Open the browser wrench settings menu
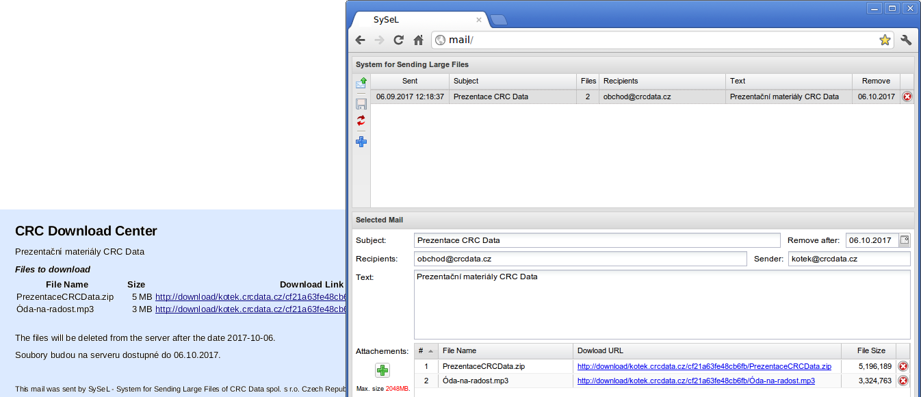921x397 pixels. (907, 40)
